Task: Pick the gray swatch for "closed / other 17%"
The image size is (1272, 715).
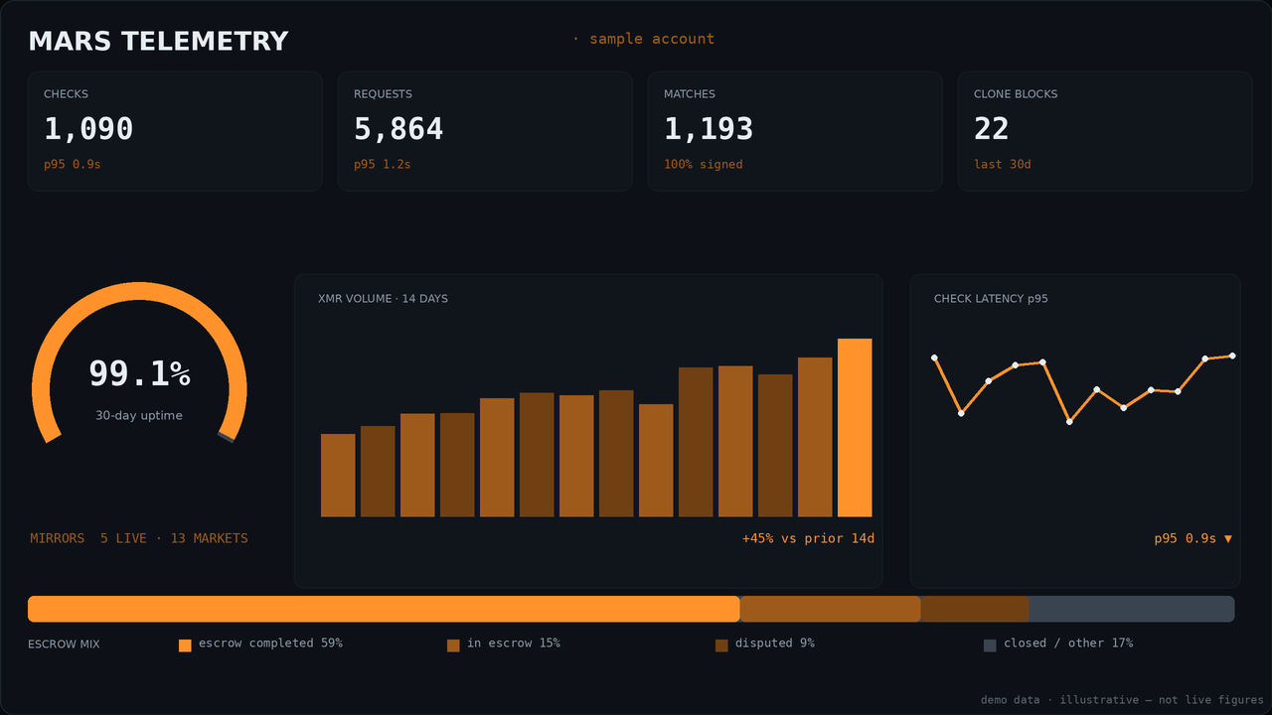Action: point(990,645)
